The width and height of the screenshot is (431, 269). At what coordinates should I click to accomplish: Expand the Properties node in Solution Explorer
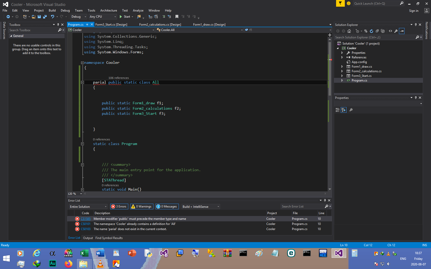tap(342, 53)
